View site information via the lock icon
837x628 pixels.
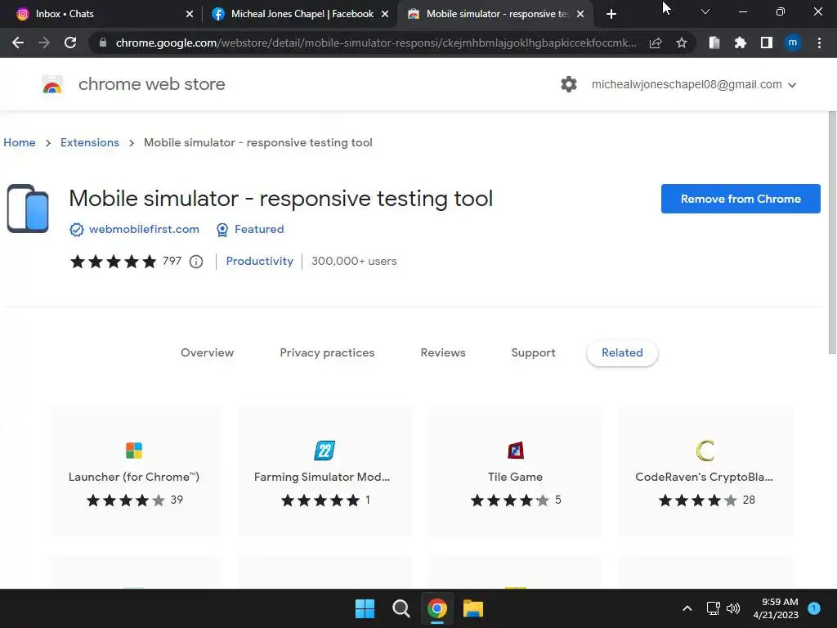pyautogui.click(x=103, y=43)
